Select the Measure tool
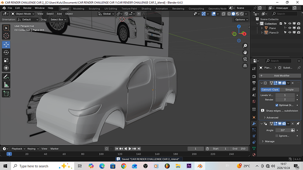This screenshot has width=303, height=170. click(x=6, y=85)
